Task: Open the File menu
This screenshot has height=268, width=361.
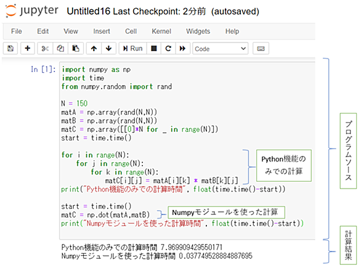Action: pos(17,31)
